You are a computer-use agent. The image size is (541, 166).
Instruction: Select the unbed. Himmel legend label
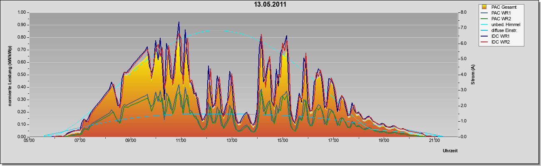pos(506,24)
